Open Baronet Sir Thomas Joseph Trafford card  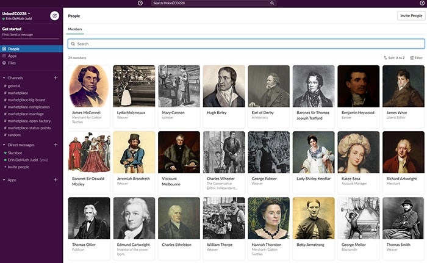pyautogui.click(x=314, y=96)
